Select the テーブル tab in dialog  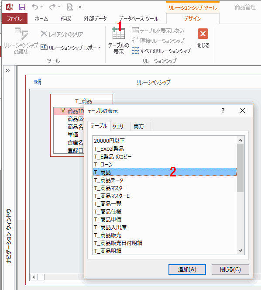(x=99, y=126)
